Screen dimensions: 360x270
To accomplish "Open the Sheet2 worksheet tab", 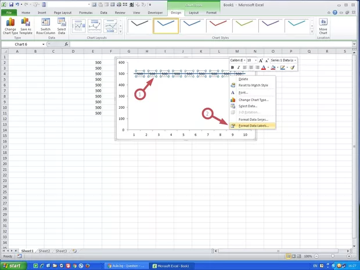I will pos(44,251).
